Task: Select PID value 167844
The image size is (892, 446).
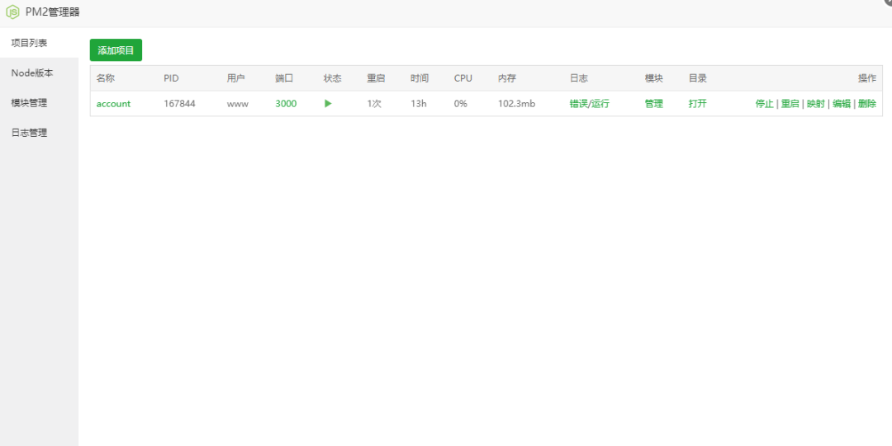Action: click(180, 104)
